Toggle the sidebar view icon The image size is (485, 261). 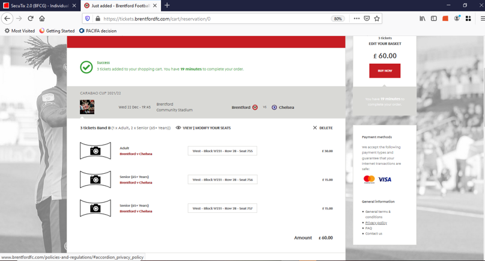tap(434, 19)
